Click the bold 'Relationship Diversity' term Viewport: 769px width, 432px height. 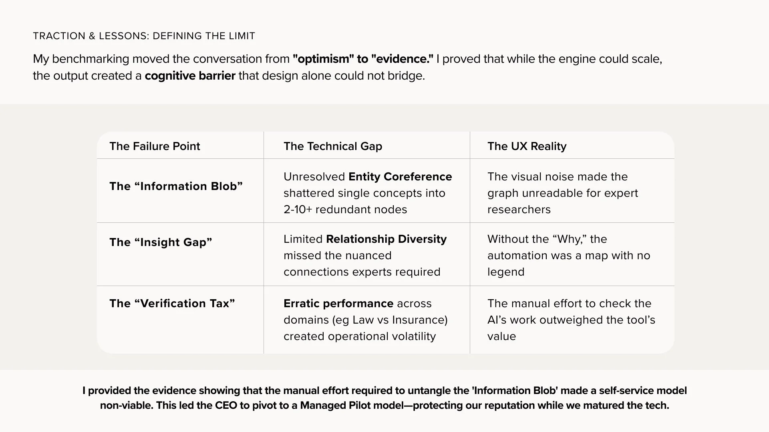pos(386,239)
